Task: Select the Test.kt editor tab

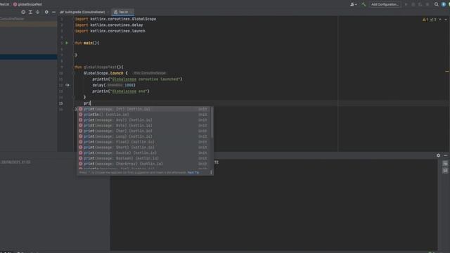Action: coord(122,12)
